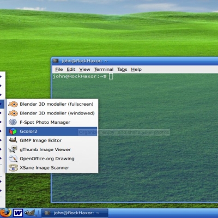This screenshot has width=218, height=218.
Task: Click the terminal prompt cursor area
Action: pos(111,76)
